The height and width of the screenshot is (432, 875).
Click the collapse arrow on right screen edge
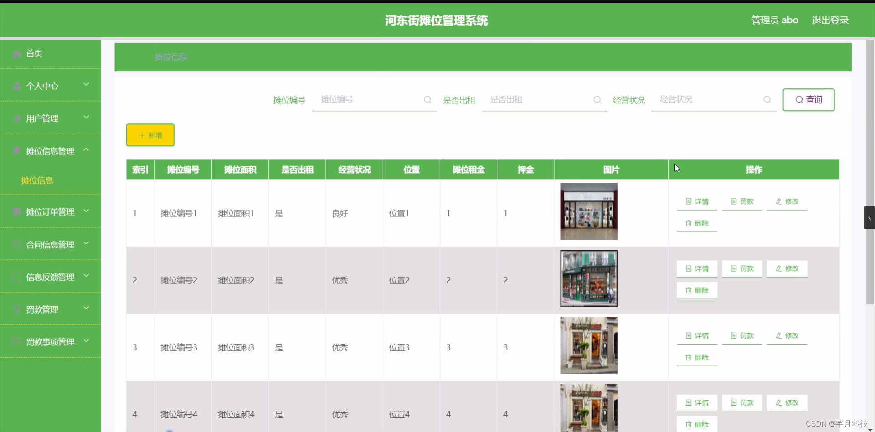tap(870, 218)
